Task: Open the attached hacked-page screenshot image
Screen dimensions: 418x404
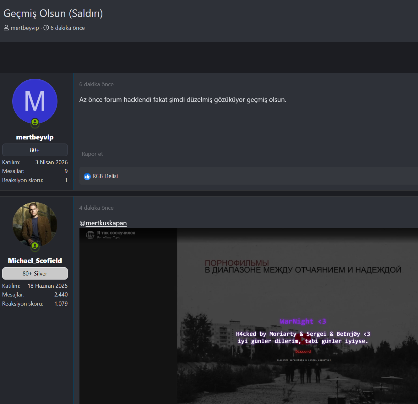Action: point(248,316)
